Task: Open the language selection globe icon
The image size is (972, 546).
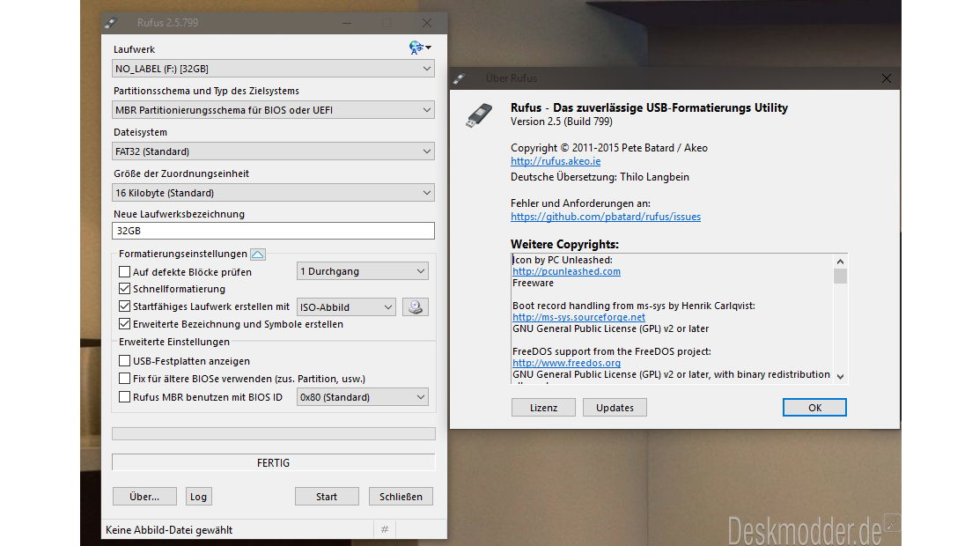Action: [x=420, y=48]
